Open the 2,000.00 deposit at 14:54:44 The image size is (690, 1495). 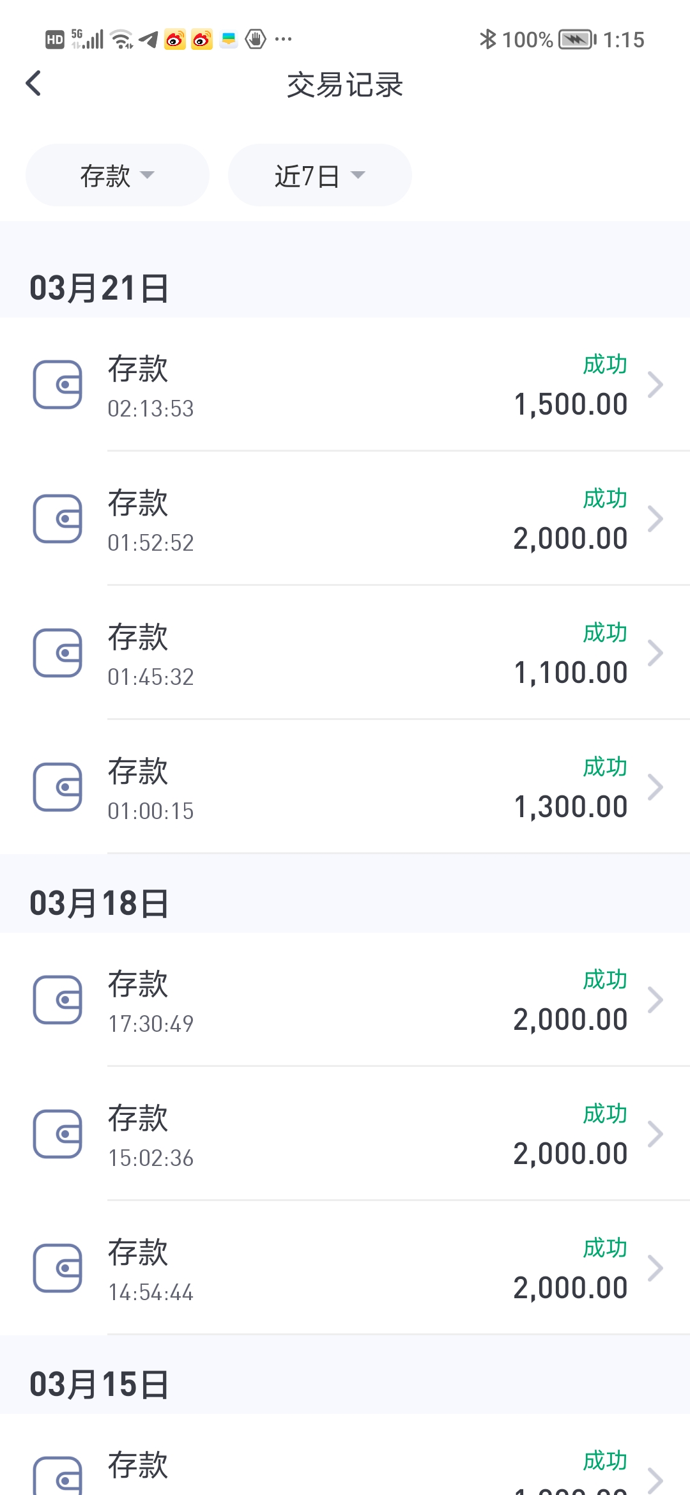click(x=345, y=1268)
